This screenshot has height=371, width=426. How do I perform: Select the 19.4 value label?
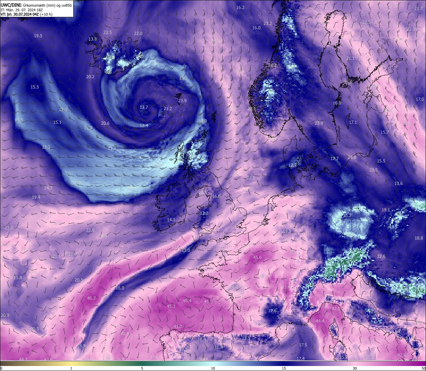coord(36,197)
